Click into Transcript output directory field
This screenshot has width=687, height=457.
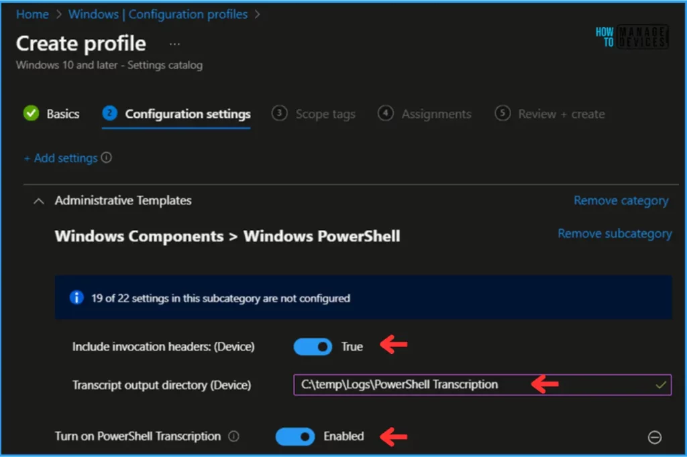tap(482, 385)
